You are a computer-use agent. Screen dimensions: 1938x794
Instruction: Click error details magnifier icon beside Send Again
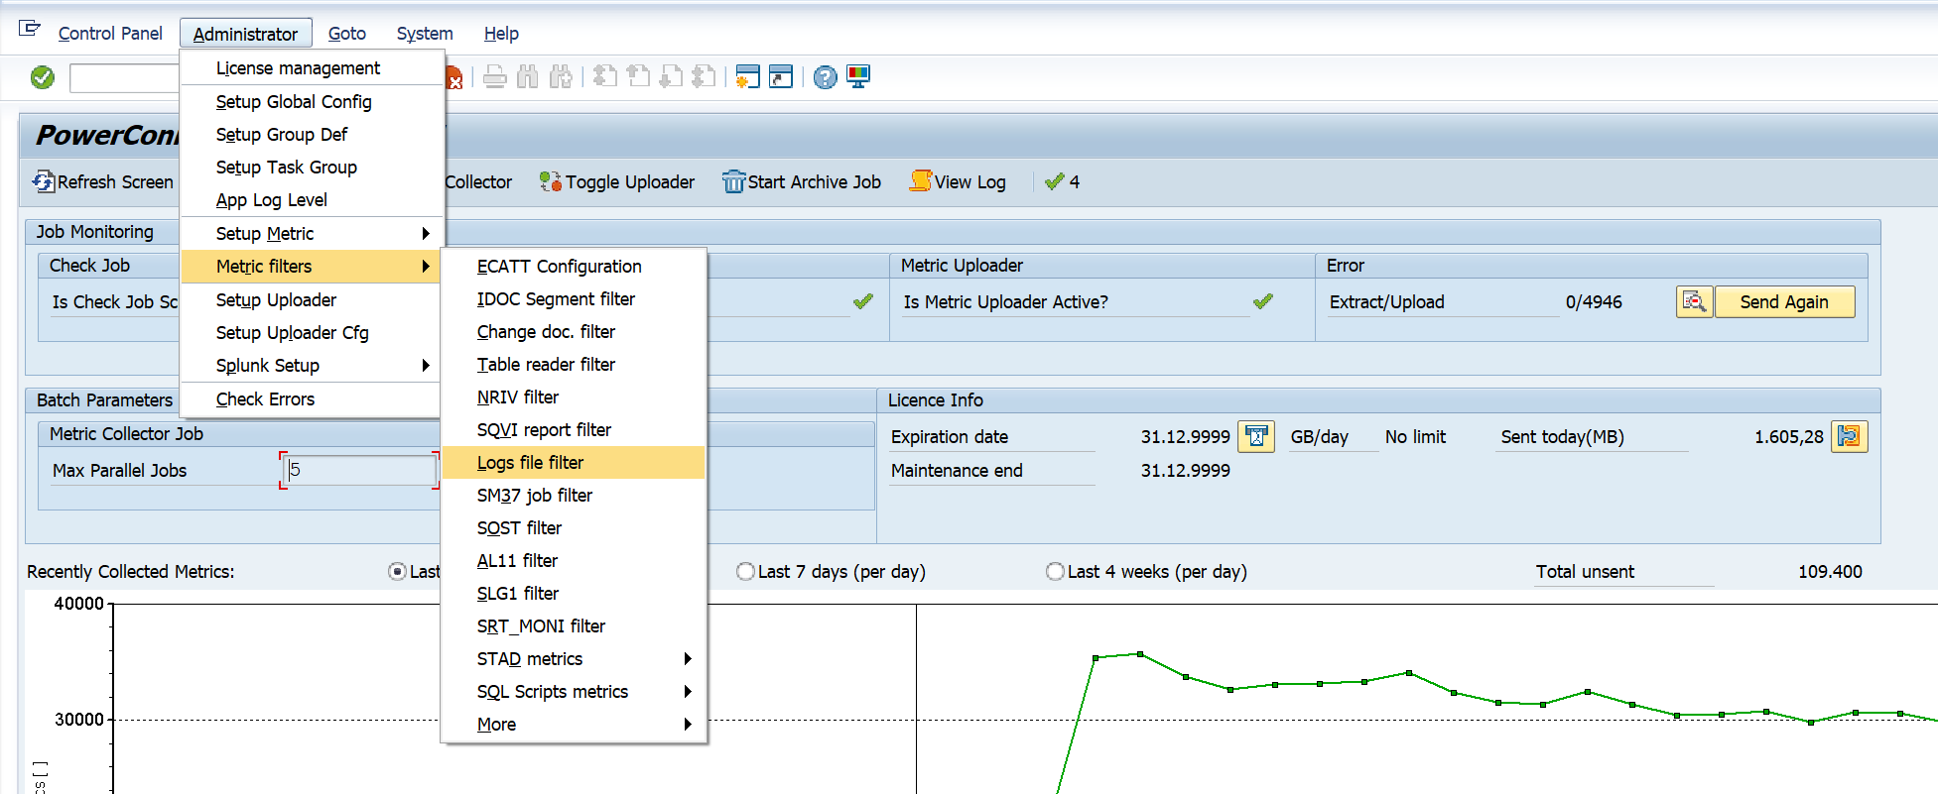1694,302
